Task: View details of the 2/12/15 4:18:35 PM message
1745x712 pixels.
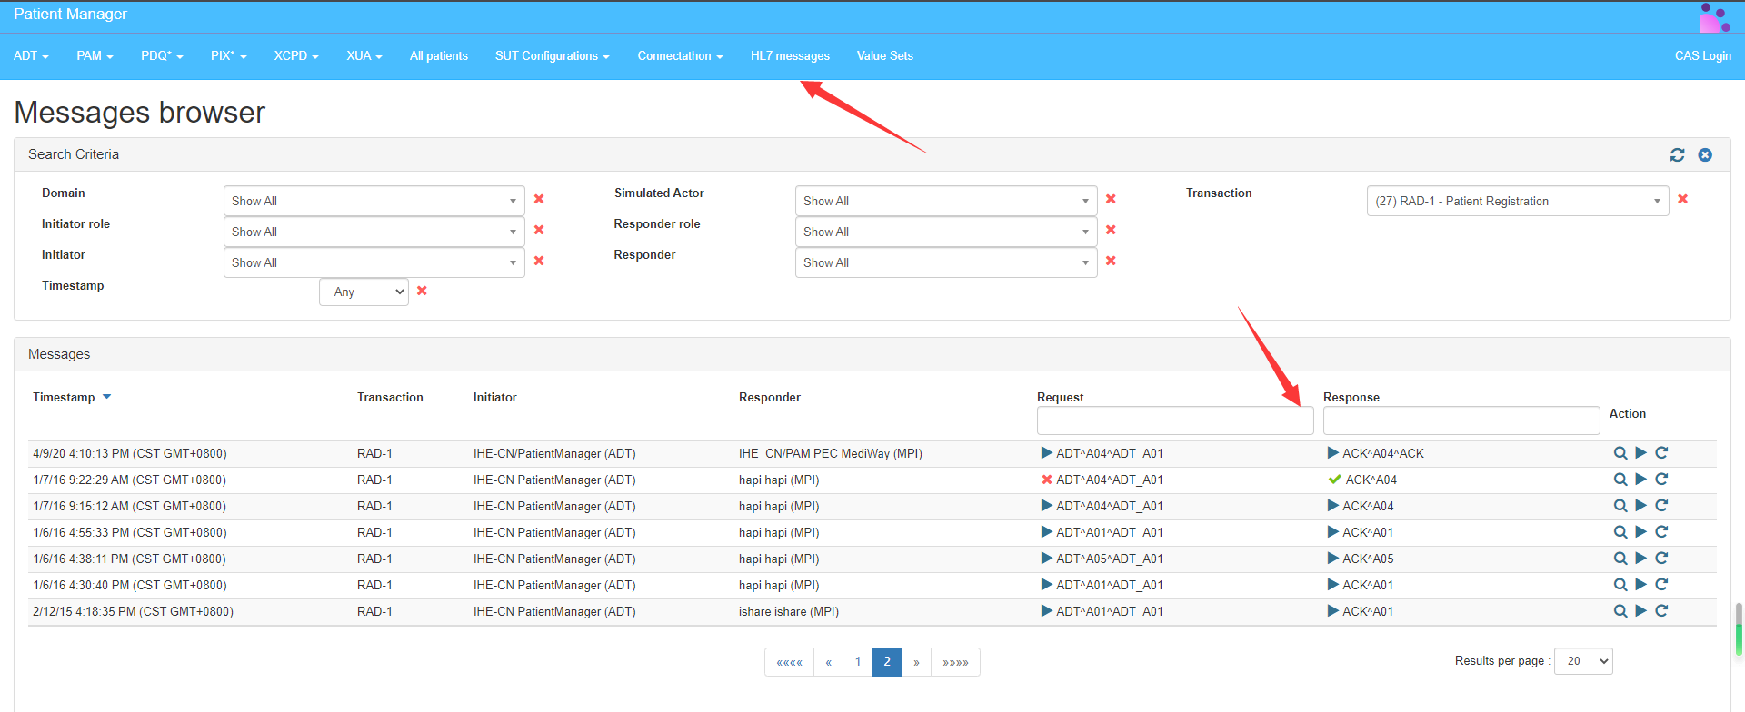Action: click(1620, 611)
